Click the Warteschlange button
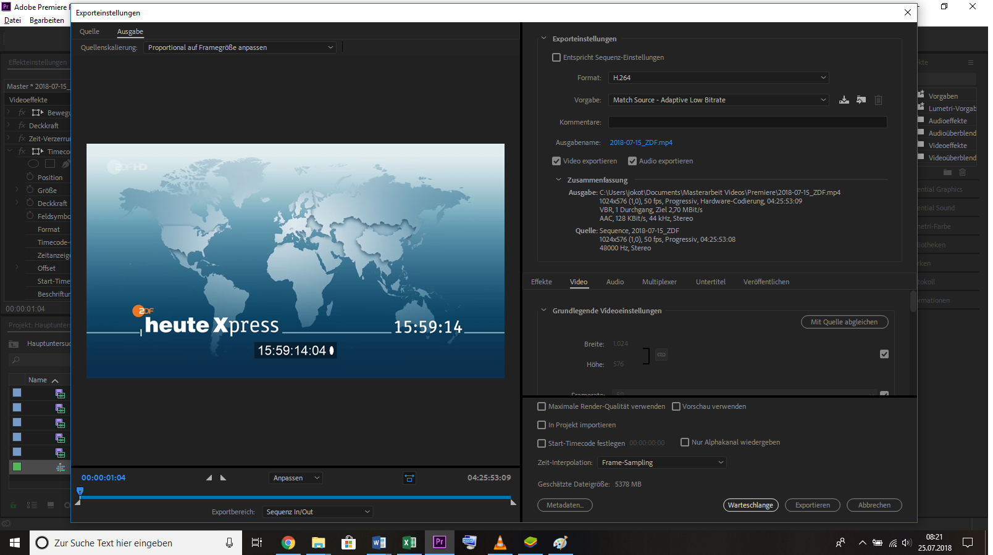Viewport: 993px width, 555px height. (x=750, y=505)
